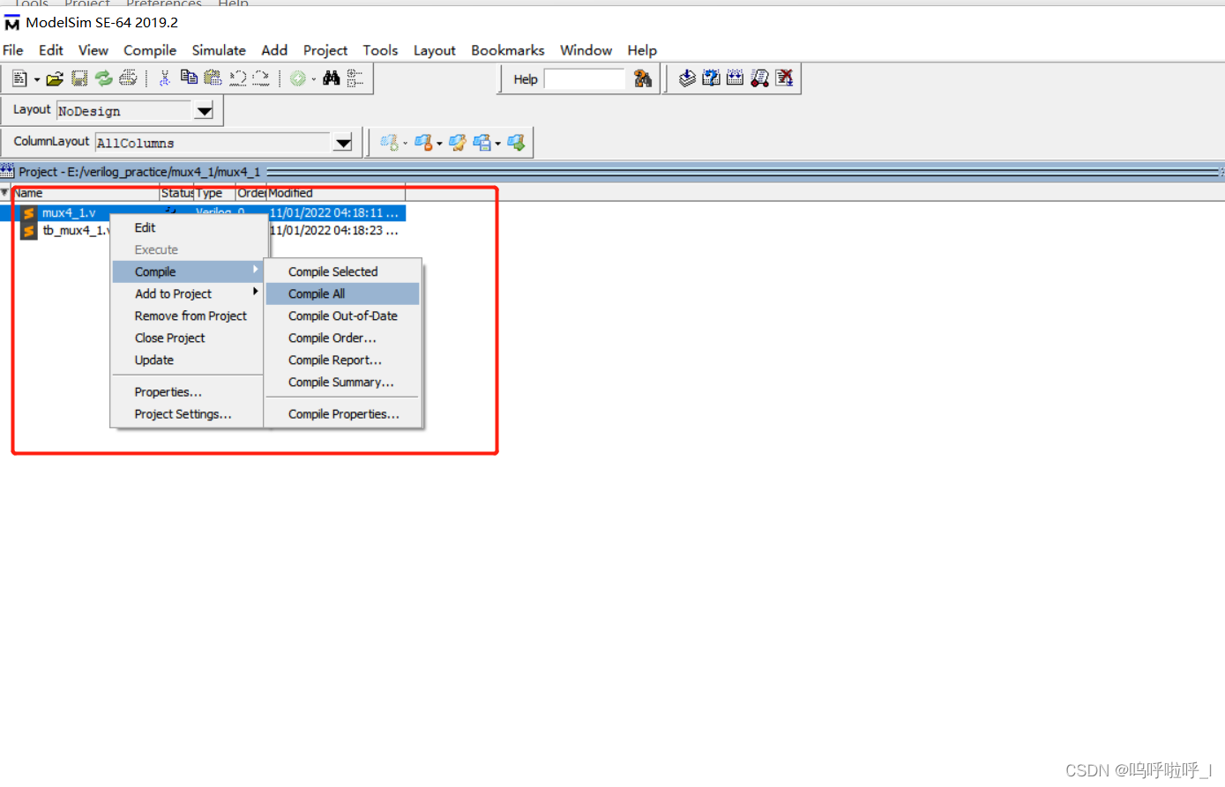Click the Modified column header

click(x=336, y=192)
